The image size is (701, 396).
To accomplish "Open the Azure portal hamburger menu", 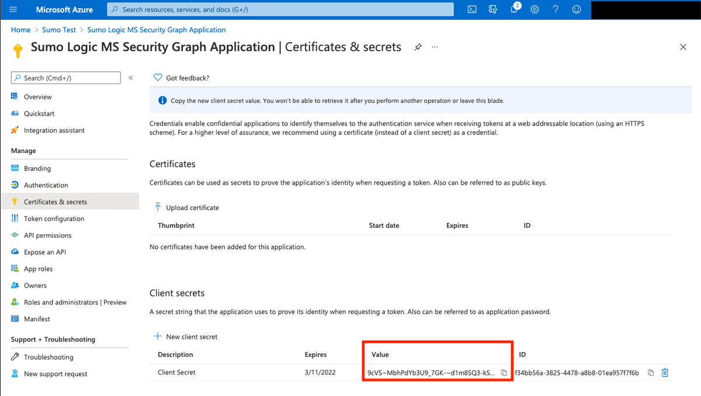I will 13,9.
